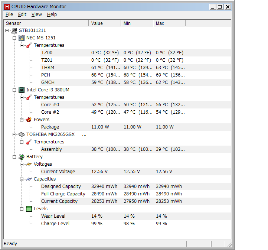
Task: Click the Min column header
Action: coord(137,23)
